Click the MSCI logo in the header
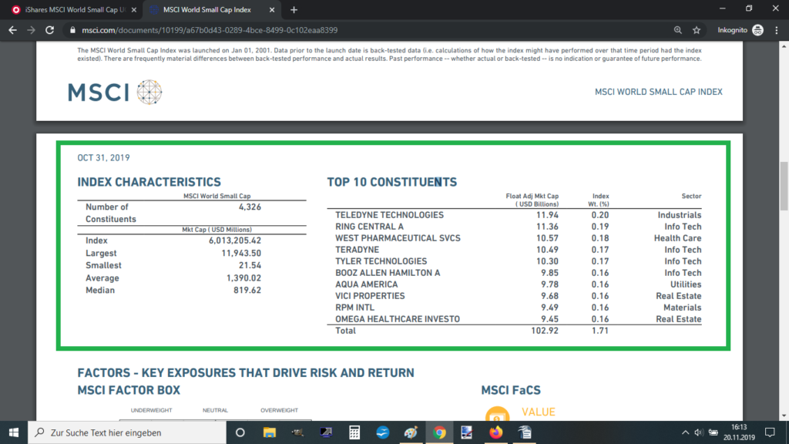Image resolution: width=789 pixels, height=444 pixels. pyautogui.click(x=115, y=92)
